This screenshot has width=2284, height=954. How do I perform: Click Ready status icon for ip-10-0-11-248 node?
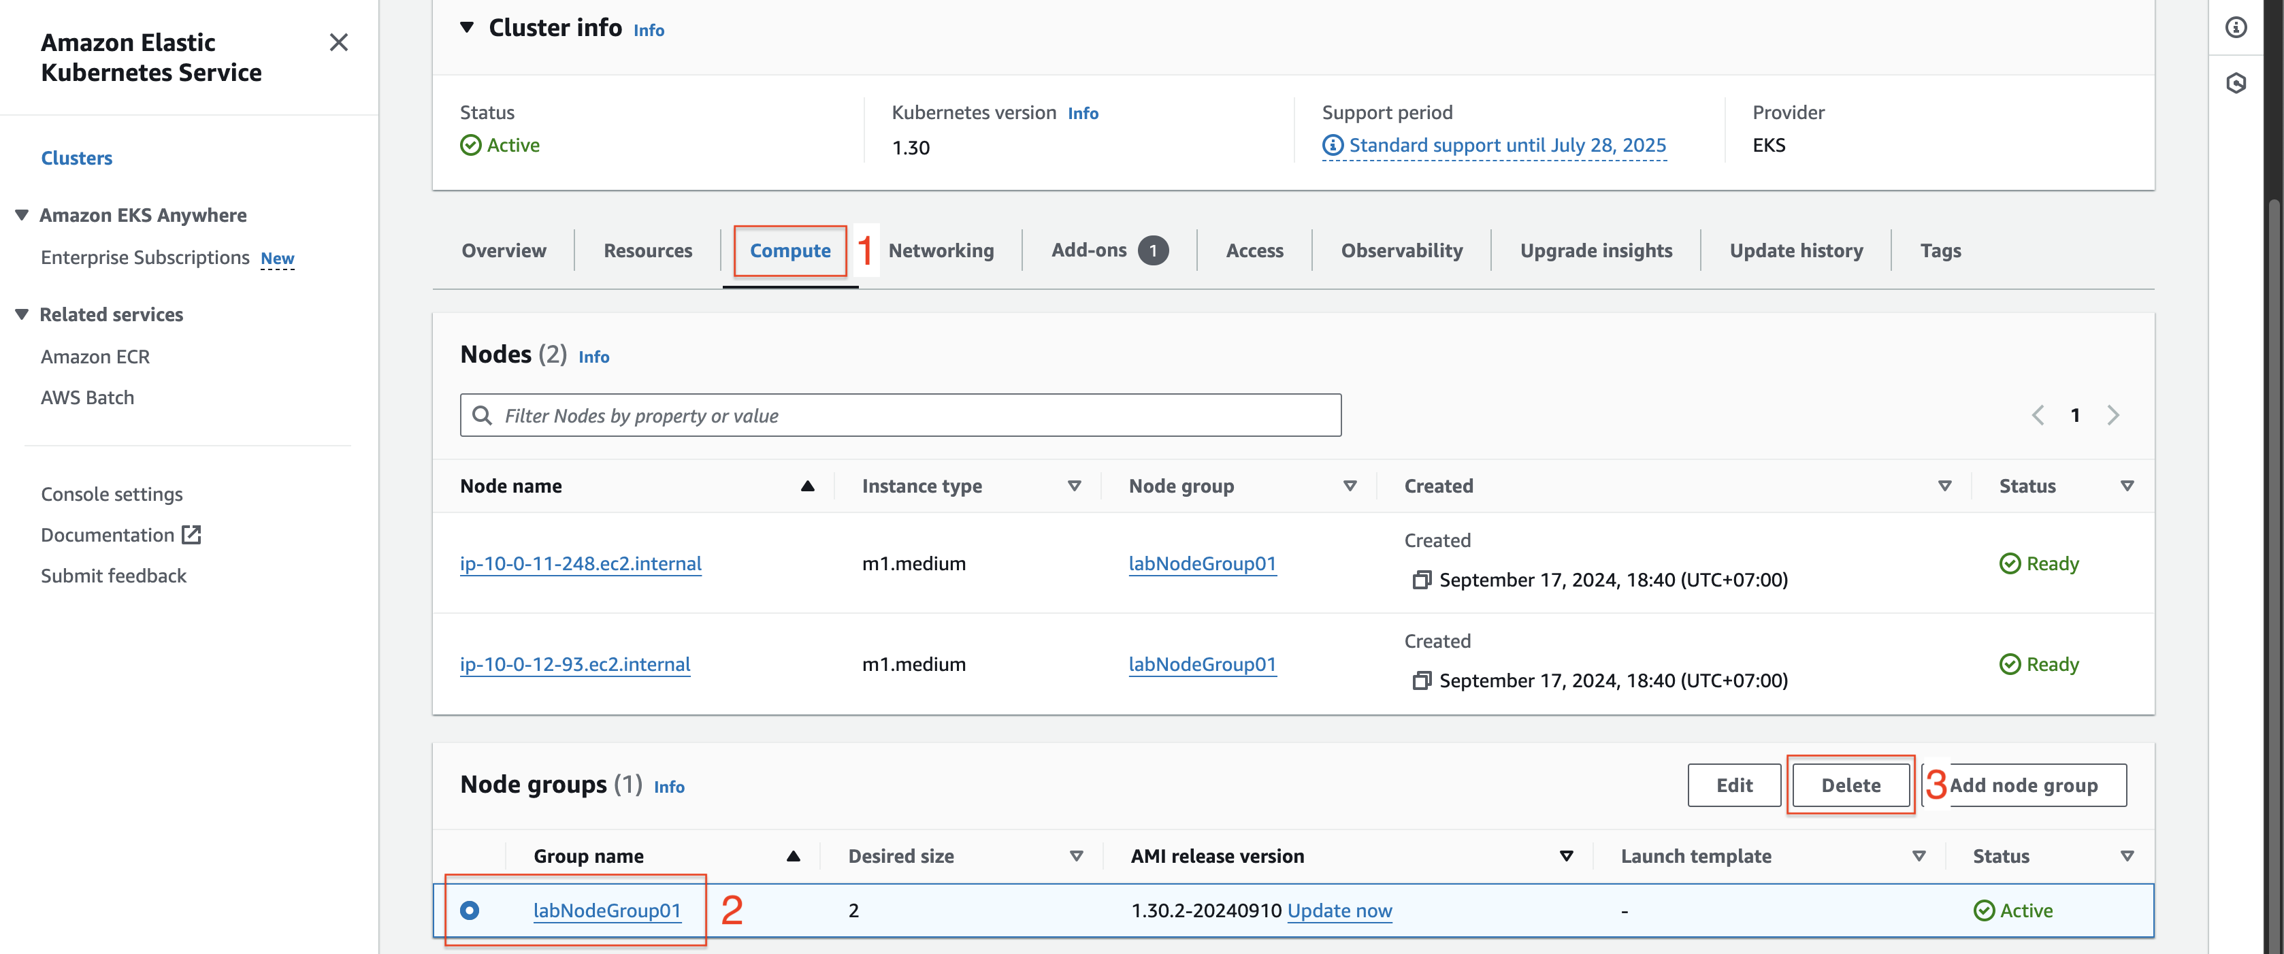click(2010, 564)
